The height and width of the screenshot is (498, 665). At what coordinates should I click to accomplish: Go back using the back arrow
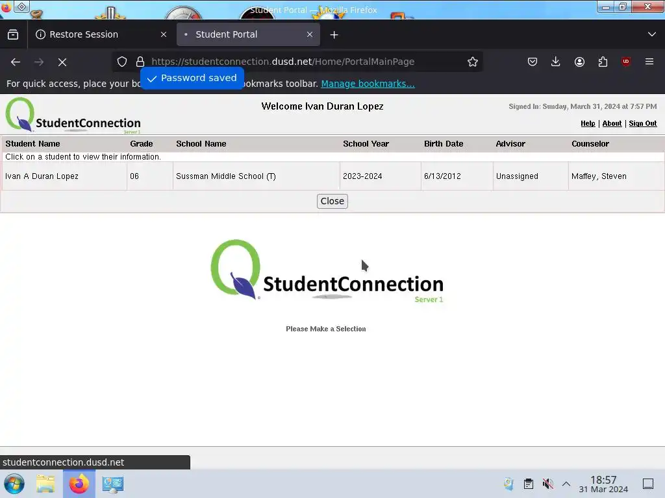[x=16, y=62]
